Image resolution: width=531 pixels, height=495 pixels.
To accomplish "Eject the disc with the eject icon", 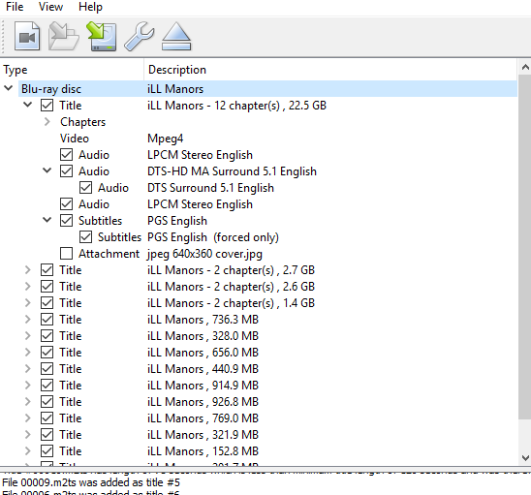I will pyautogui.click(x=176, y=37).
